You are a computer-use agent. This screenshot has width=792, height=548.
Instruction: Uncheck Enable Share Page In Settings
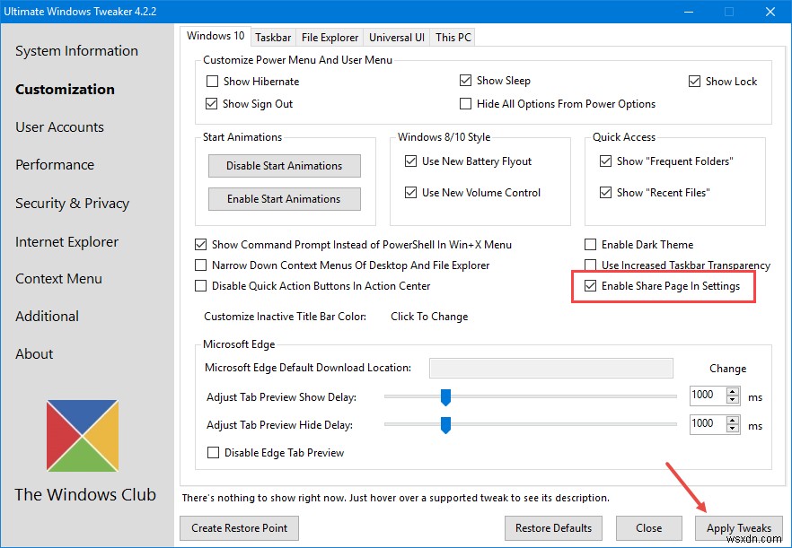click(590, 286)
